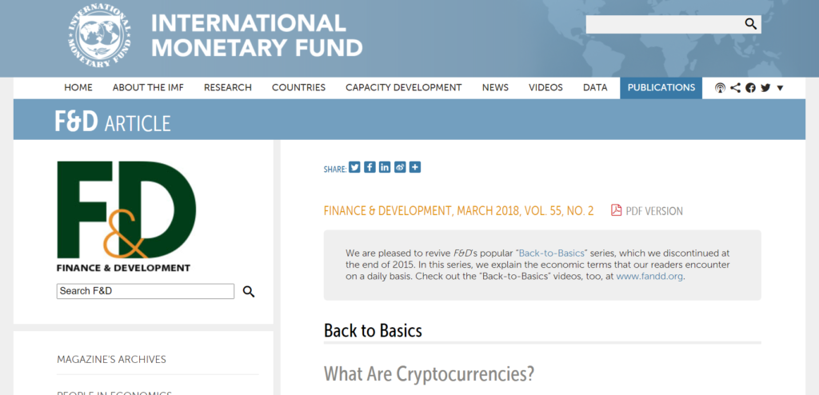The width and height of the screenshot is (819, 395).
Task: Open the VIDEOS menu
Action: pos(545,88)
